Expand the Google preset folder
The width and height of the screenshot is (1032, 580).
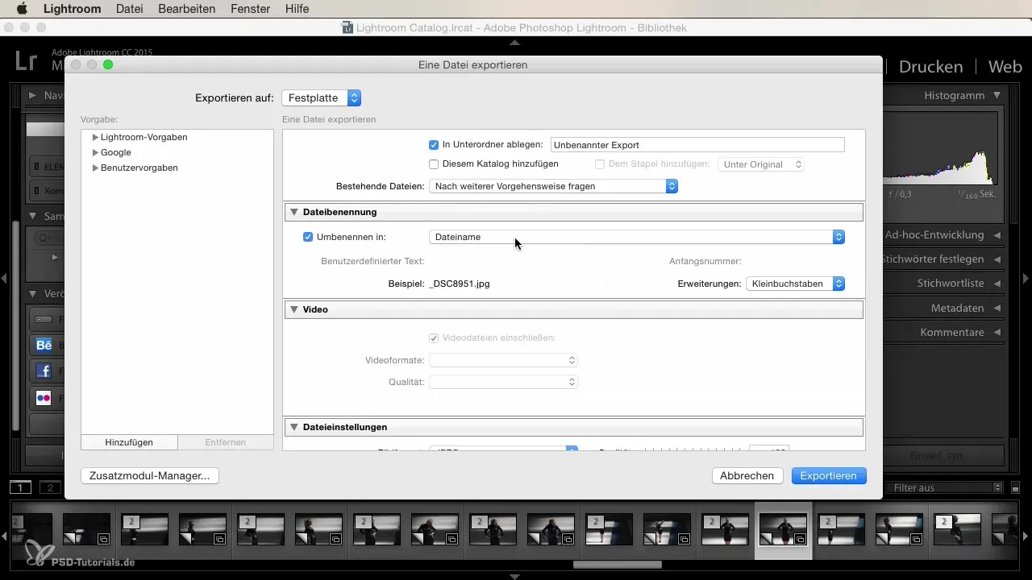click(x=95, y=152)
